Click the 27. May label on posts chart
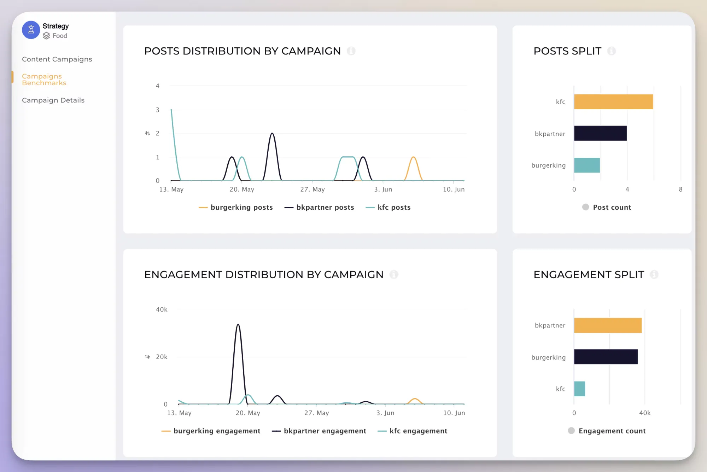 click(312, 190)
